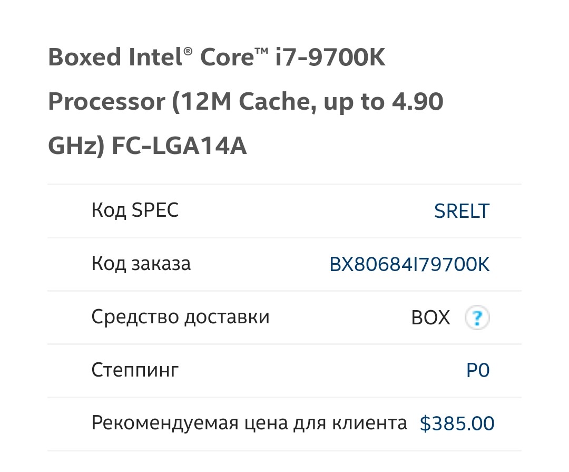
Task: Click the "Средство доставки" row label
Action: pos(180,317)
